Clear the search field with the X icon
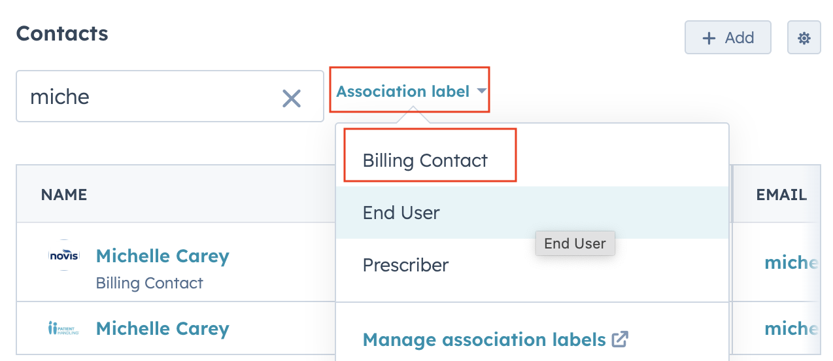The width and height of the screenshot is (833, 361). point(291,98)
